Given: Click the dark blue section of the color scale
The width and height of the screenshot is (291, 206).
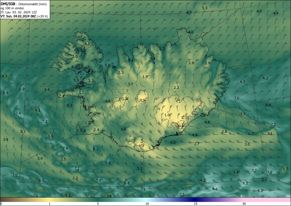Looking at the screenshot, I should (x=194, y=200).
